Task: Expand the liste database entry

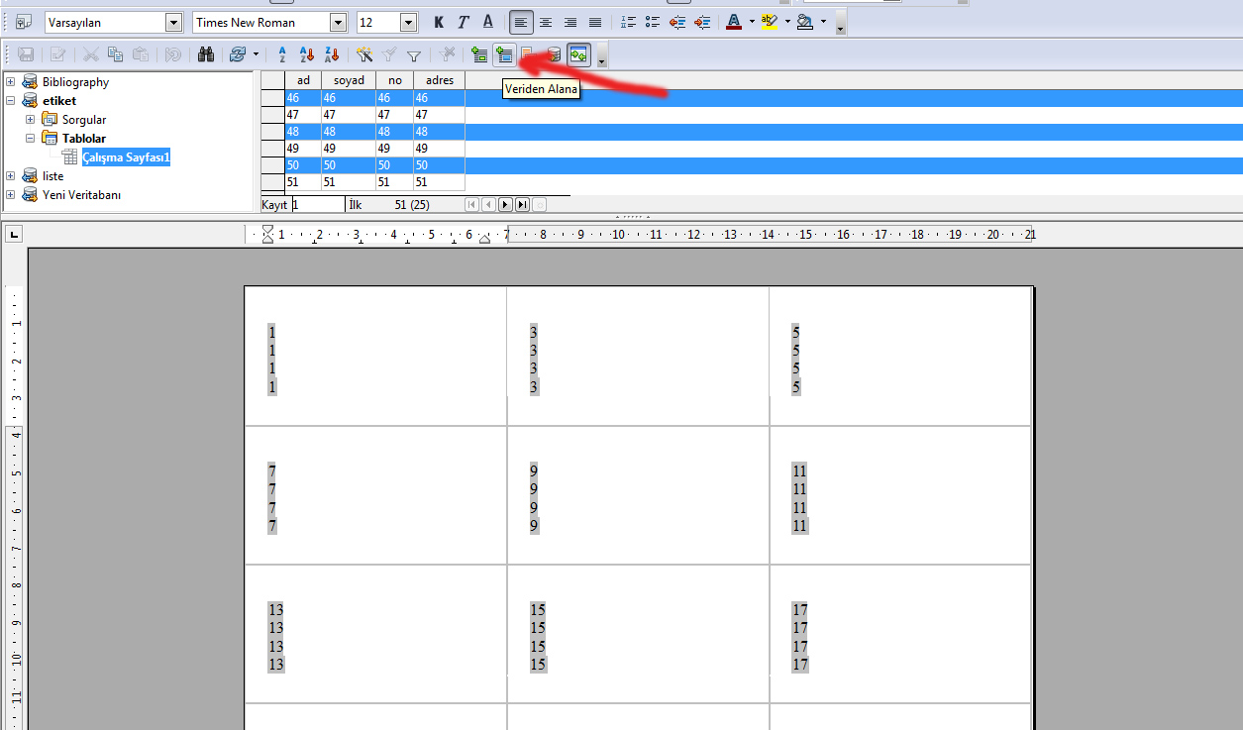Action: tap(10, 175)
